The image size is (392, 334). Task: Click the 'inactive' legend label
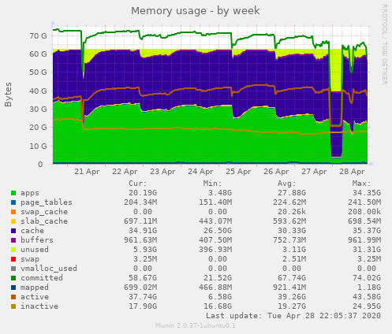pyautogui.click(x=39, y=306)
